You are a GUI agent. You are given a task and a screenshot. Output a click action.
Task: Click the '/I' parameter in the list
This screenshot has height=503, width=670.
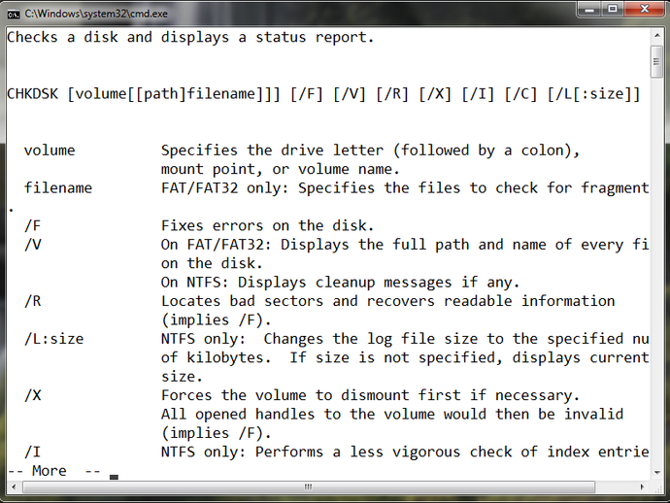[x=32, y=452]
